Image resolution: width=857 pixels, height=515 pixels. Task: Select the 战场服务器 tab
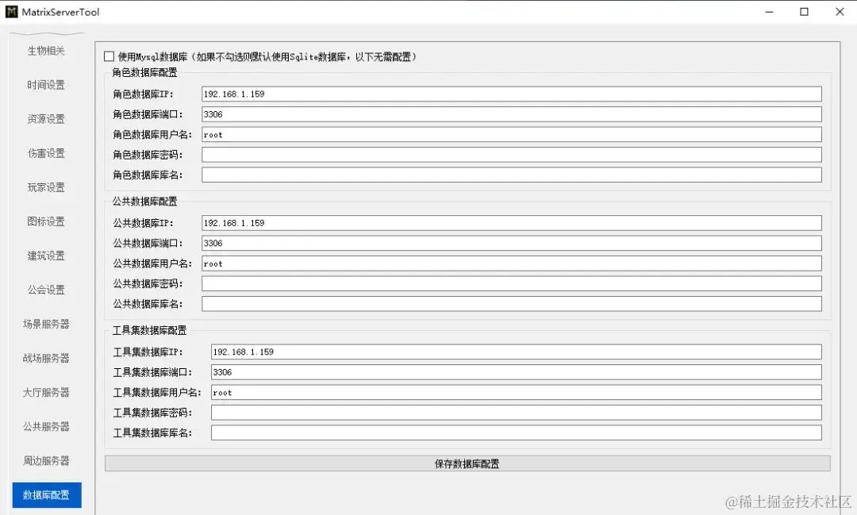tap(47, 358)
